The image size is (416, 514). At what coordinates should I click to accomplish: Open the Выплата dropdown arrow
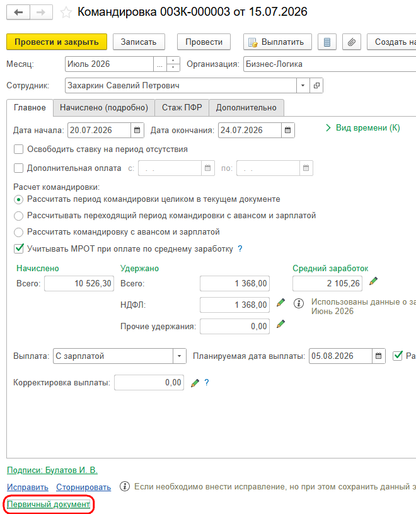(179, 356)
